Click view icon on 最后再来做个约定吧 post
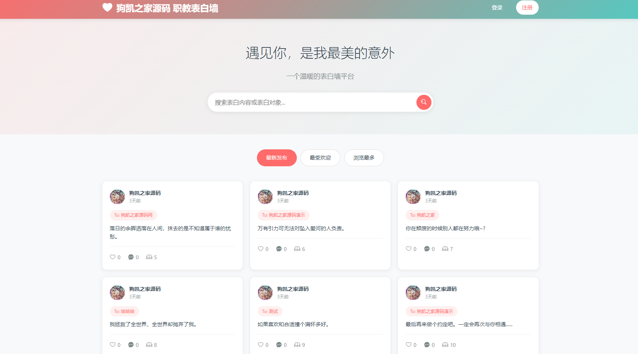 (445, 345)
